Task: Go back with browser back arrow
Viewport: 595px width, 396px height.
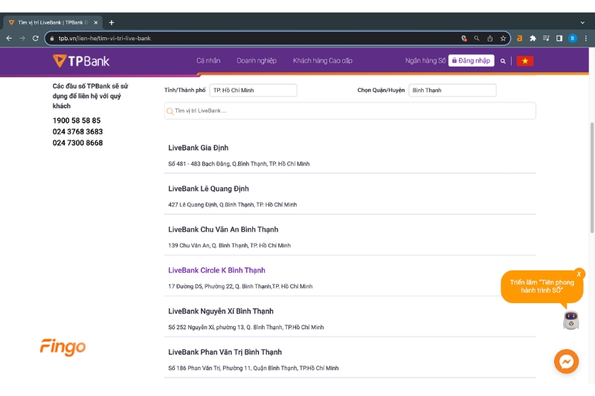Action: tap(9, 39)
